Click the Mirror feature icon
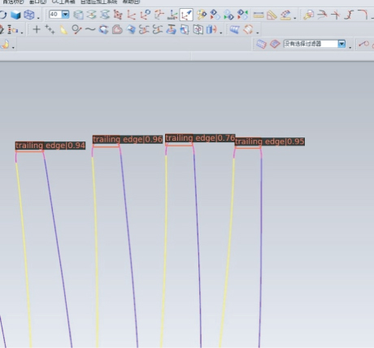 (x=198, y=29)
